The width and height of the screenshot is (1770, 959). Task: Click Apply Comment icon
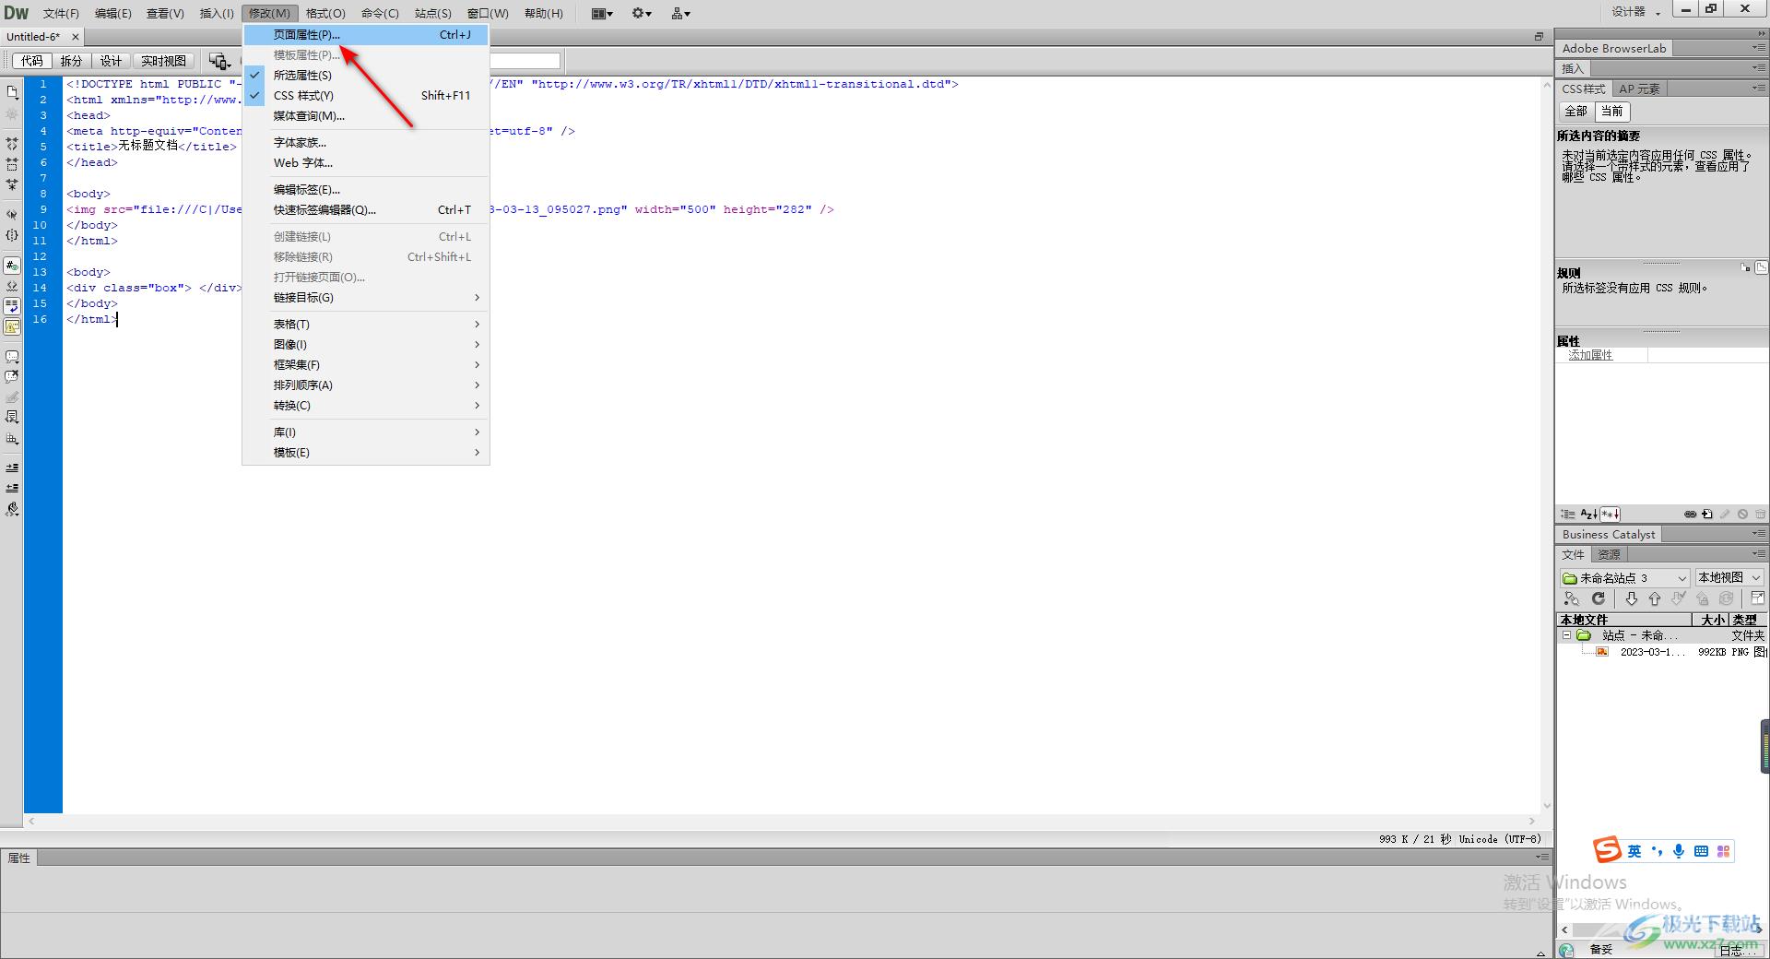tap(12, 357)
